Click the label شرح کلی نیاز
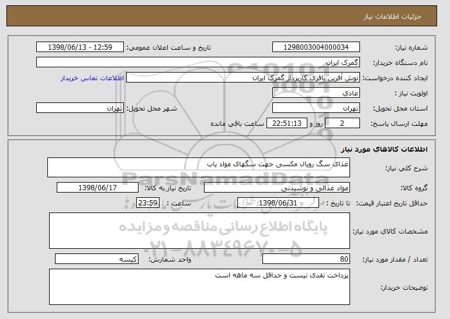Screen dimensions: 450x319 pyautogui.click(x=406, y=168)
